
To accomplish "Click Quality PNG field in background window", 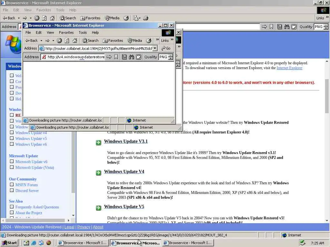I will 319,27.
